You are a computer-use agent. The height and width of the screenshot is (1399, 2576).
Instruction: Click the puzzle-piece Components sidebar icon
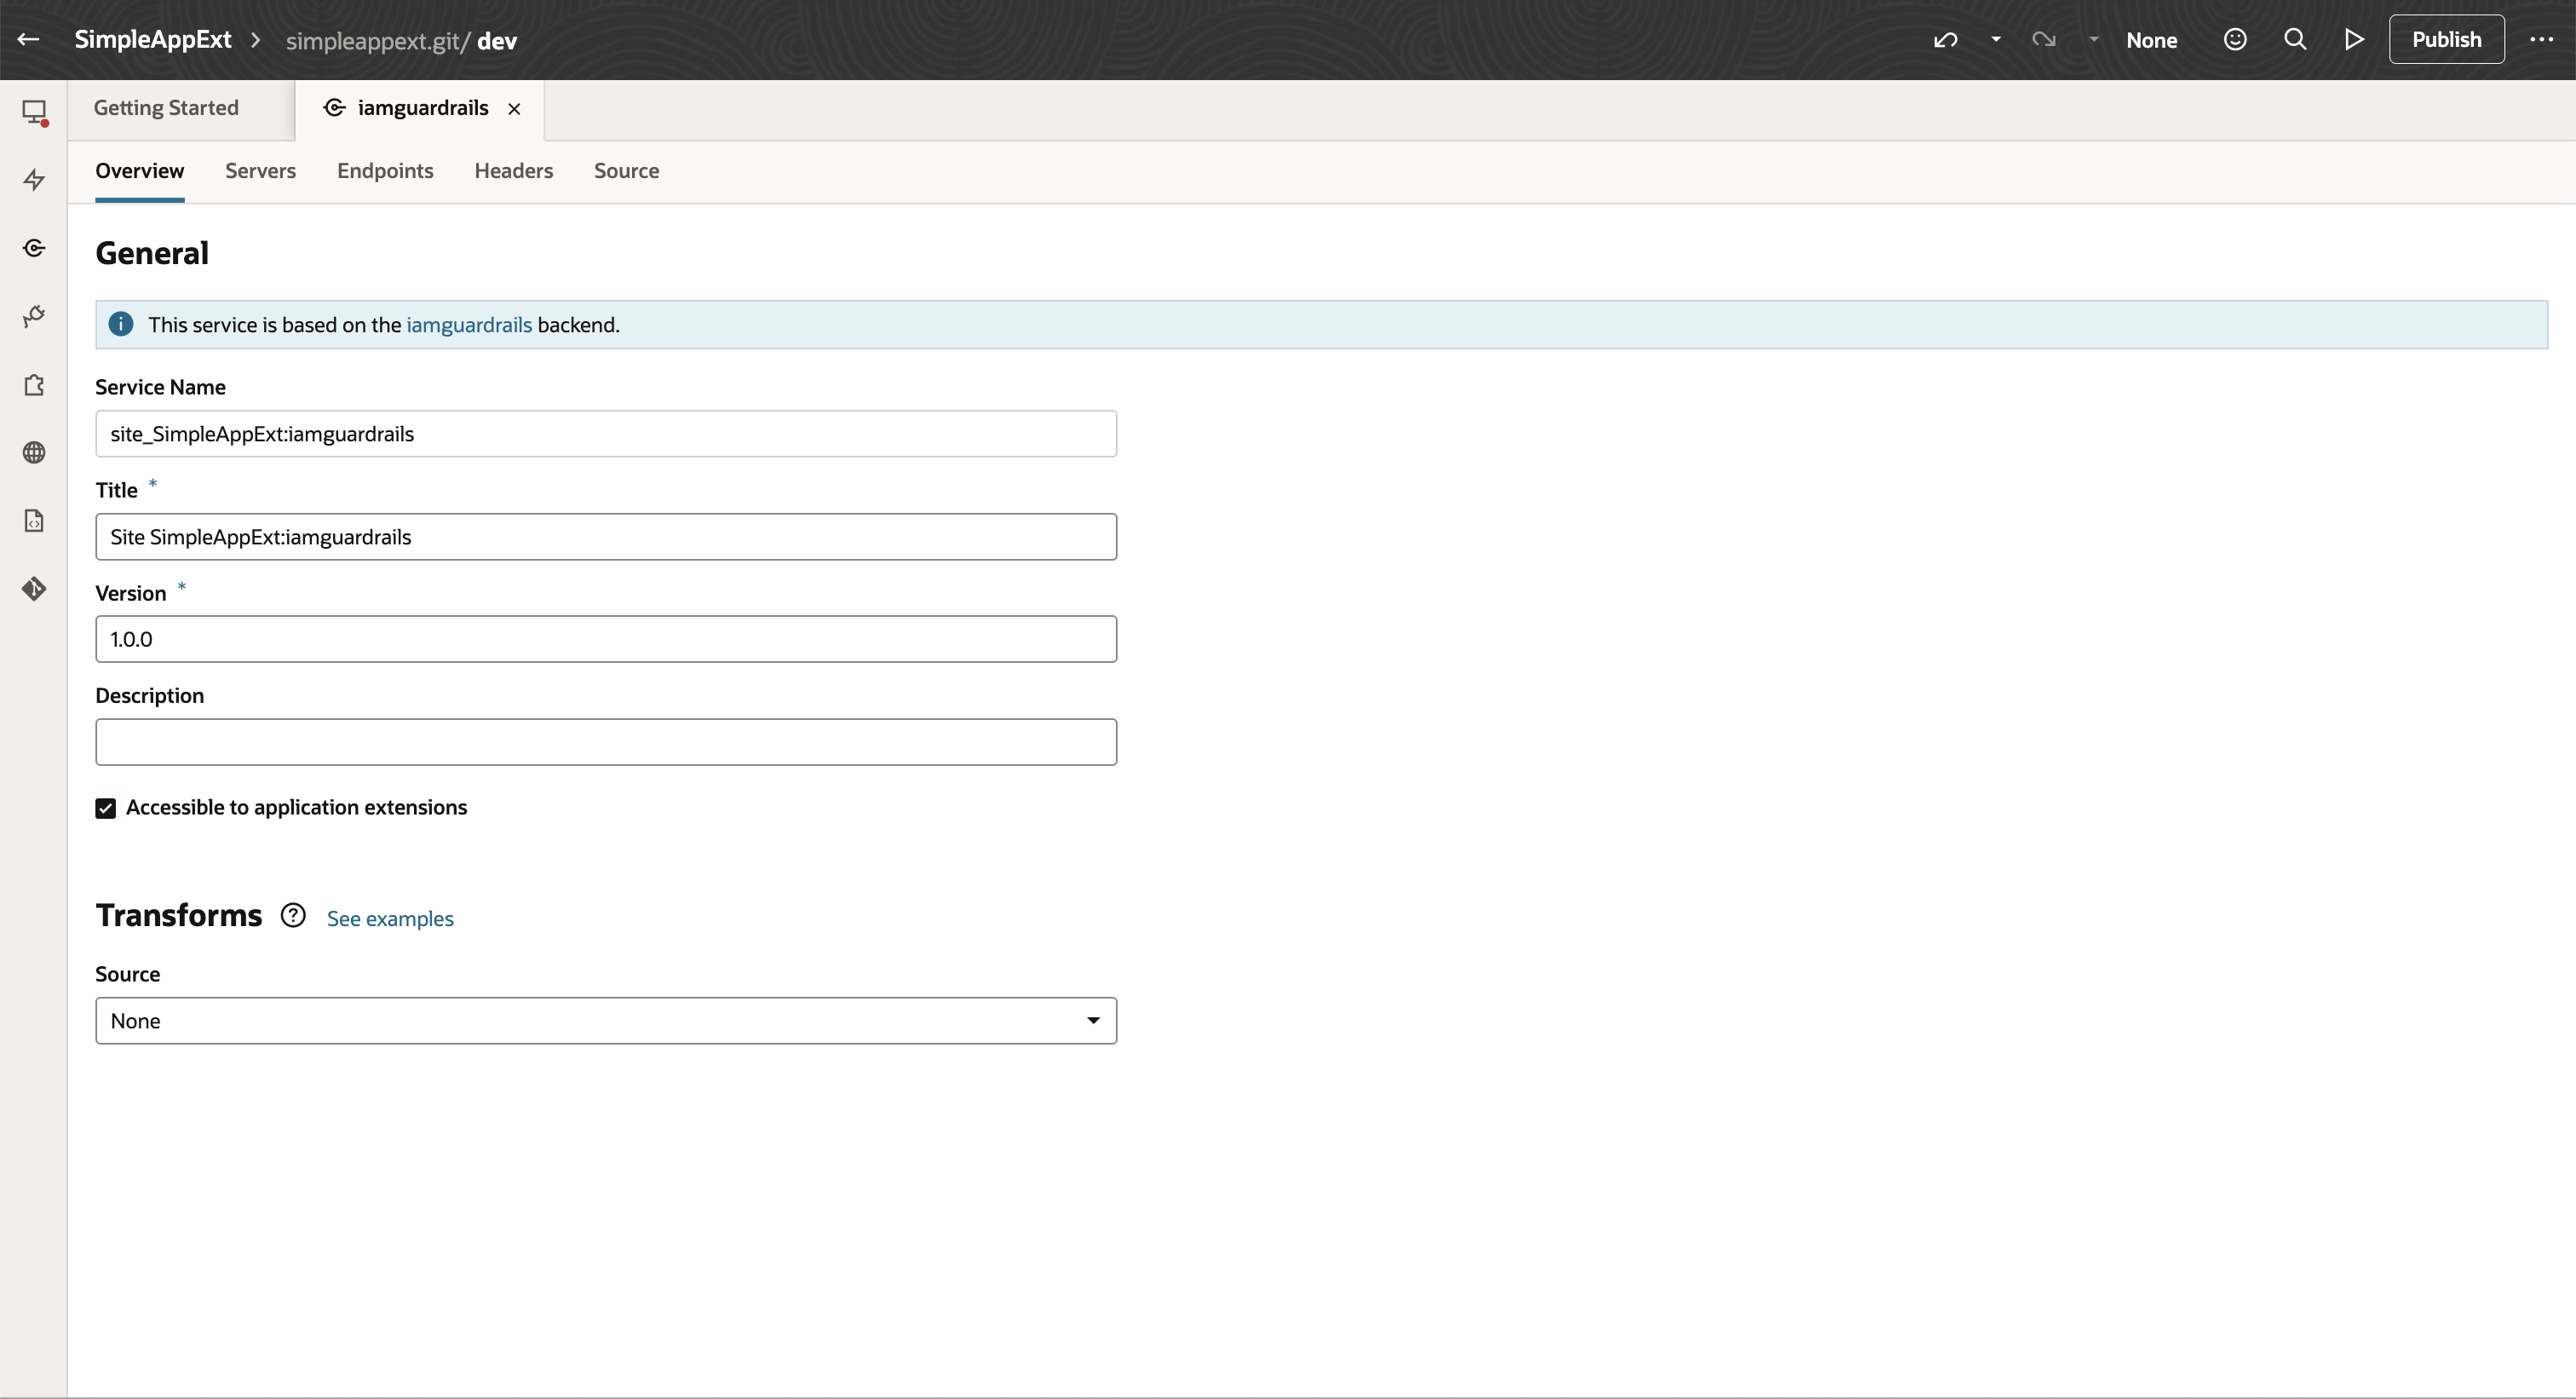click(34, 385)
